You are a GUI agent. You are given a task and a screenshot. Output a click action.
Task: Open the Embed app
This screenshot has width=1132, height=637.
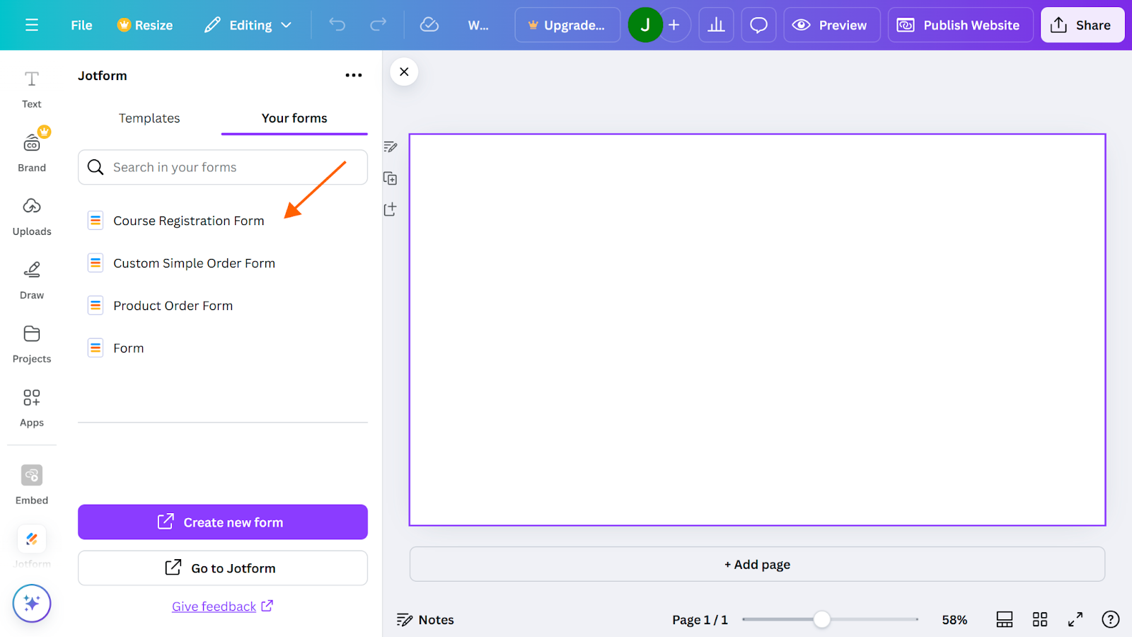point(32,485)
